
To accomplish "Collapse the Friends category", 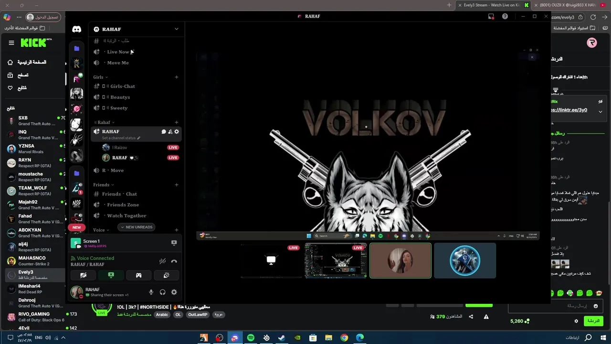I will (104, 184).
